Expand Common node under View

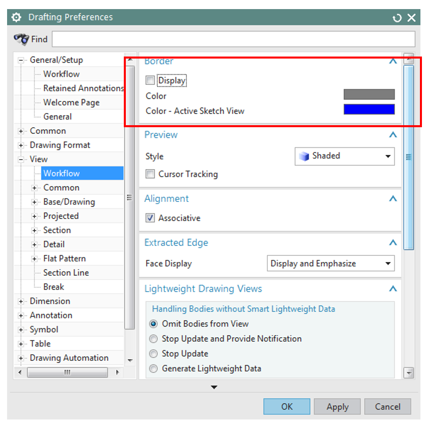[x=34, y=188]
